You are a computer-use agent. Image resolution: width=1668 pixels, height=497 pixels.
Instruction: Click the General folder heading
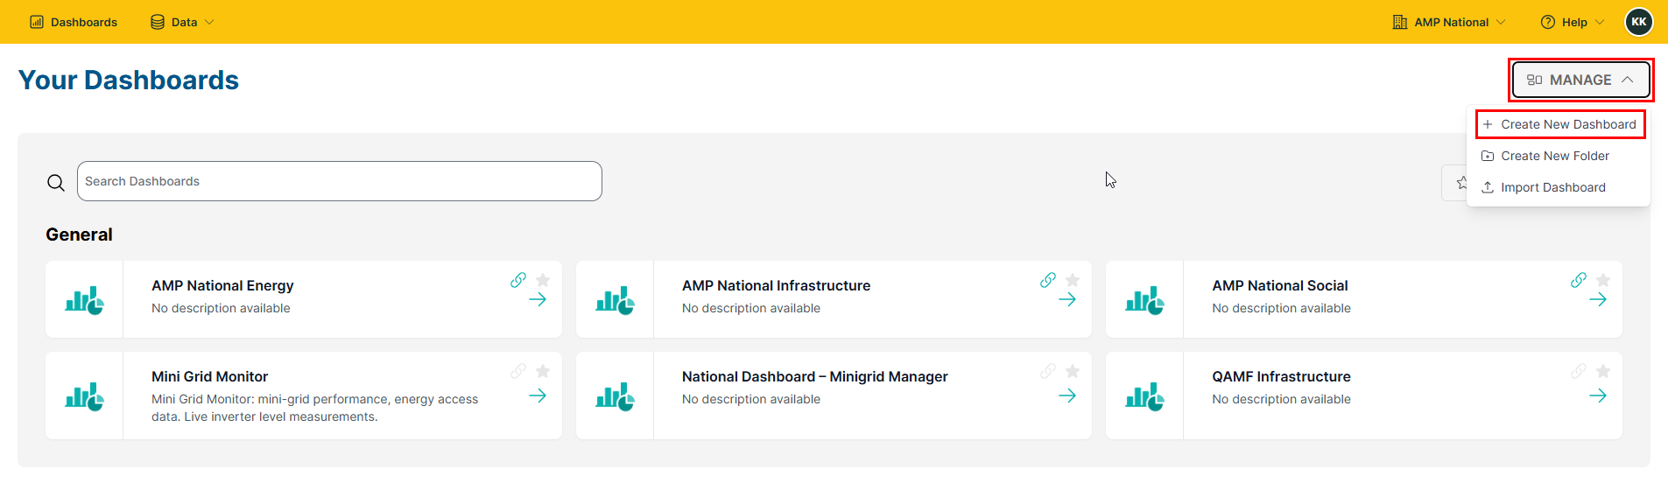pos(79,234)
